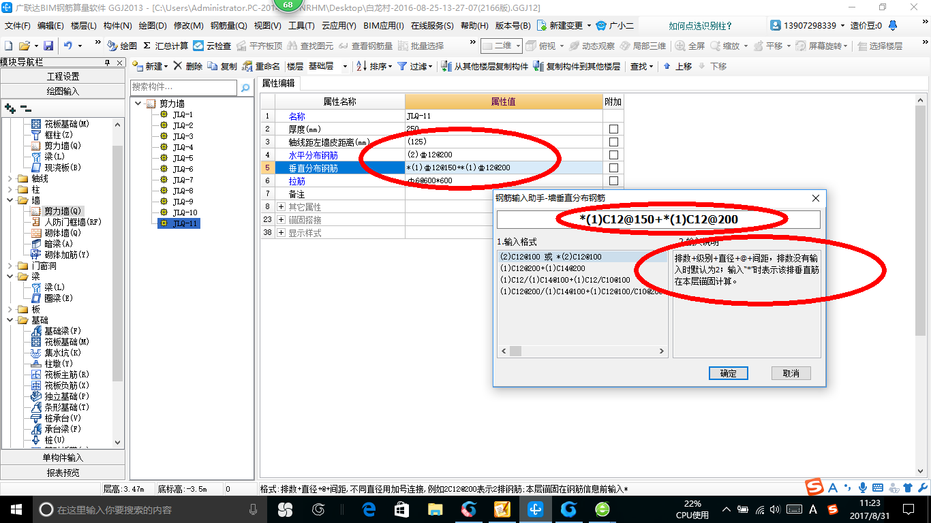Click the 搜索构件 search box
The image size is (931, 523).
pyautogui.click(x=184, y=88)
